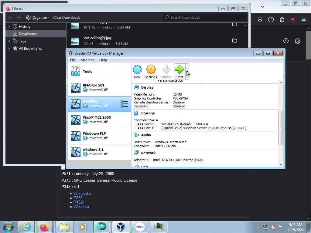Click the Pocket save icon in Firefox
The height and width of the screenshot is (233, 311).
click(x=260, y=19)
